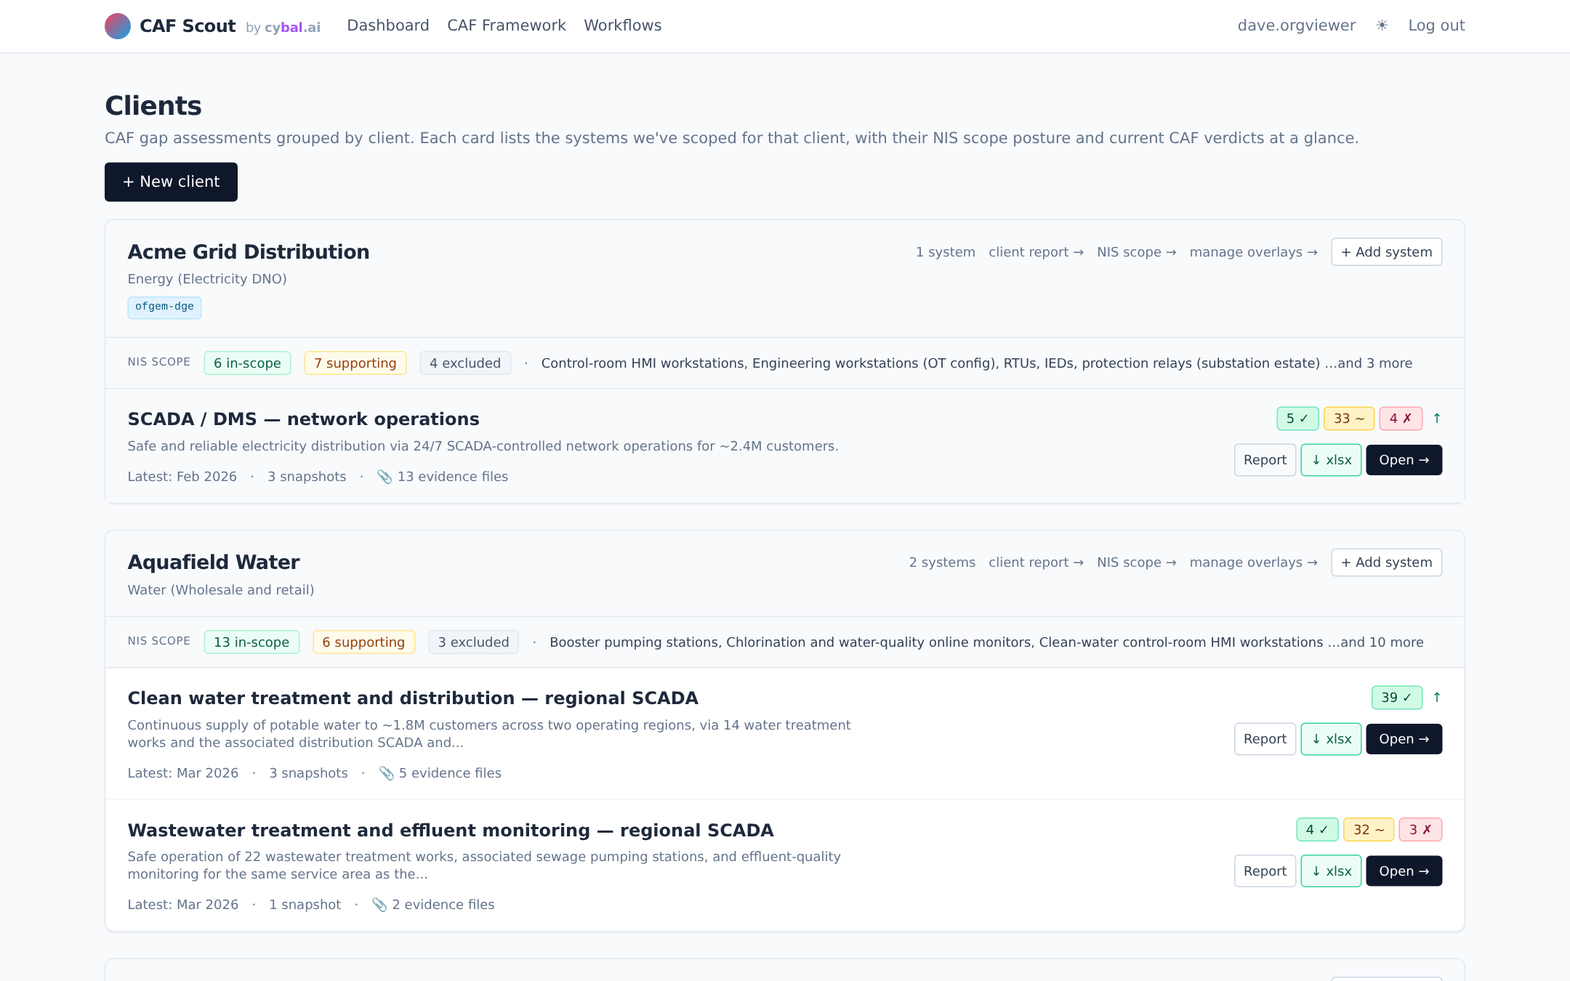The height and width of the screenshot is (981, 1570).
Task: Toggle the light/dark theme sun icon
Action: pos(1382,25)
